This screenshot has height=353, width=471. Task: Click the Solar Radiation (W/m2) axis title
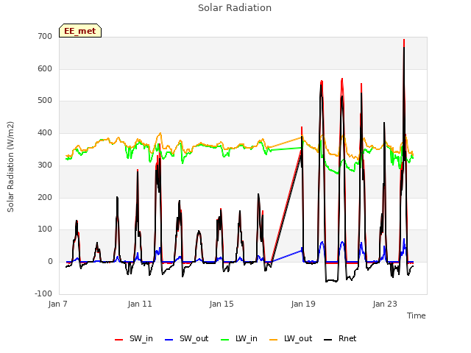coord(10,167)
